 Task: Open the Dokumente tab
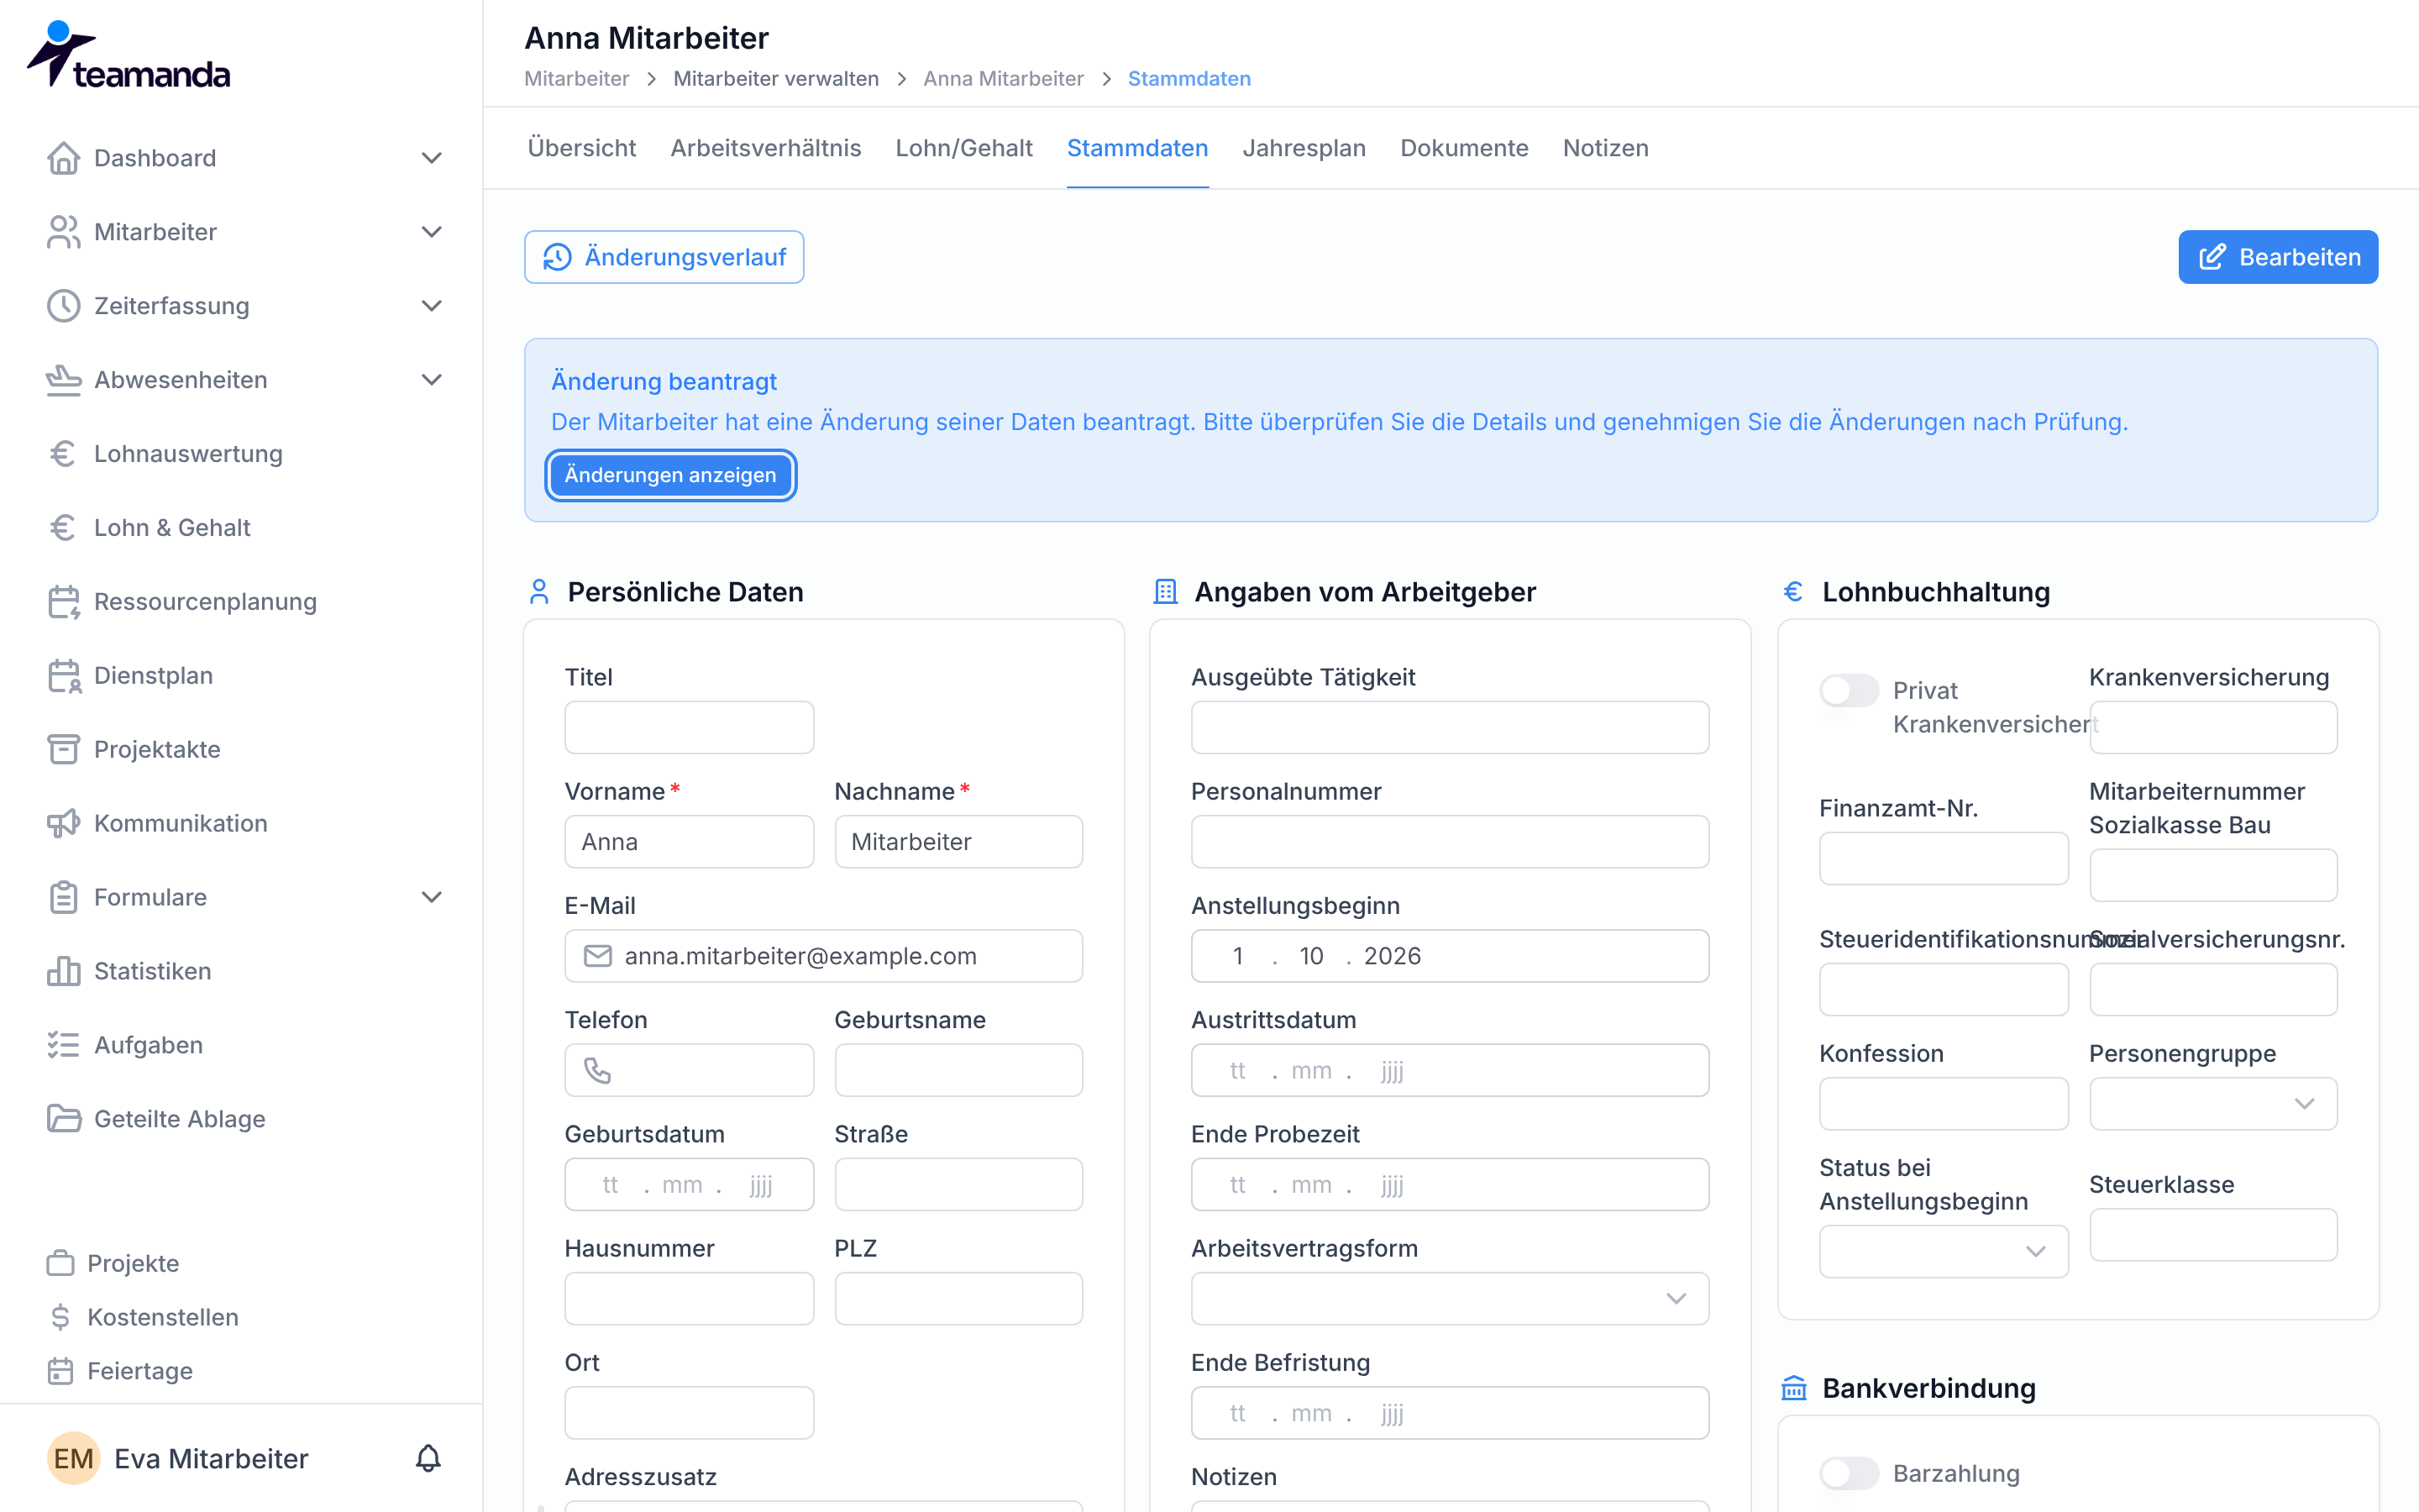[1463, 148]
